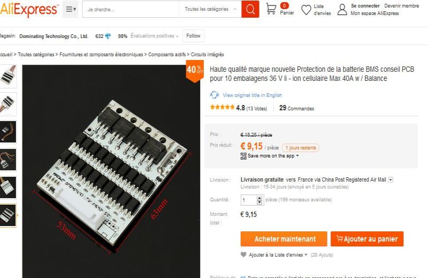Click the Acheter maintenant button

(284, 239)
